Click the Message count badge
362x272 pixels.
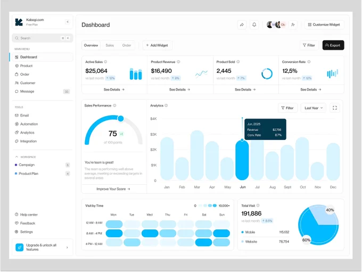(x=67, y=92)
